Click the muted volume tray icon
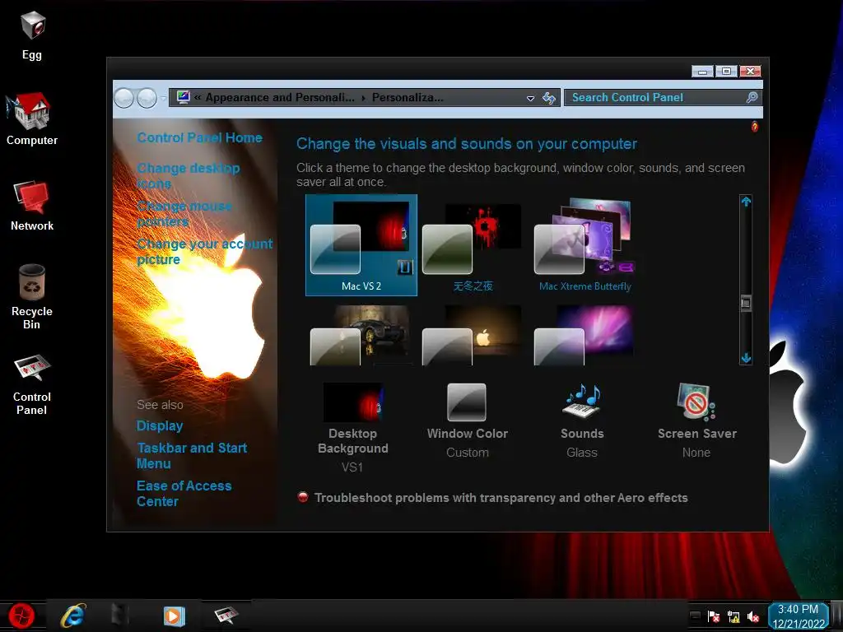This screenshot has width=843, height=632. pos(753,617)
